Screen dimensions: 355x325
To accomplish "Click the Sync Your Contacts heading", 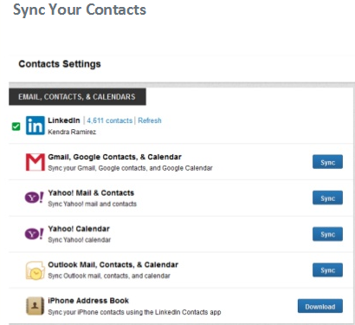I will (80, 10).
